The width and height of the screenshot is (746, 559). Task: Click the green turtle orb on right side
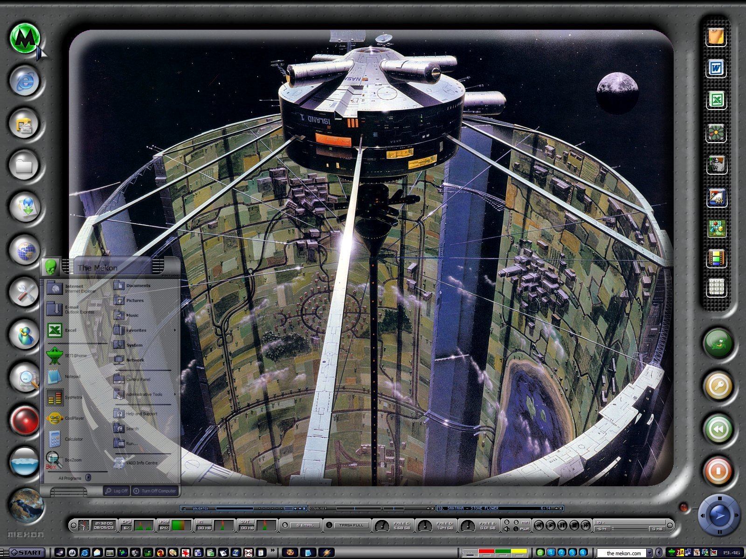pyautogui.click(x=718, y=343)
